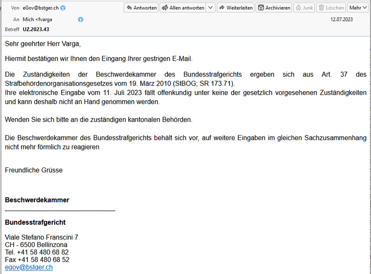Mark the message as Junk
The width and height of the screenshot is (371, 274).
pyautogui.click(x=304, y=8)
